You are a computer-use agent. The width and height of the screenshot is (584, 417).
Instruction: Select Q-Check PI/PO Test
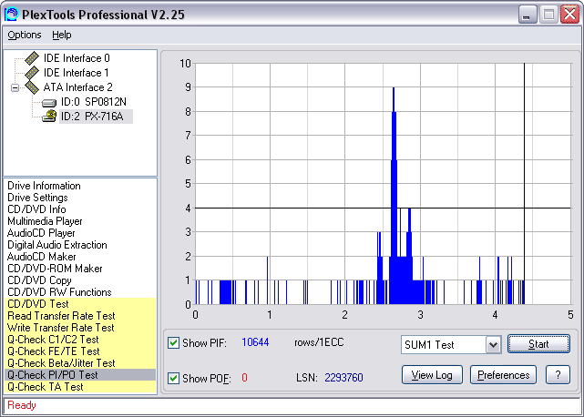point(80,375)
